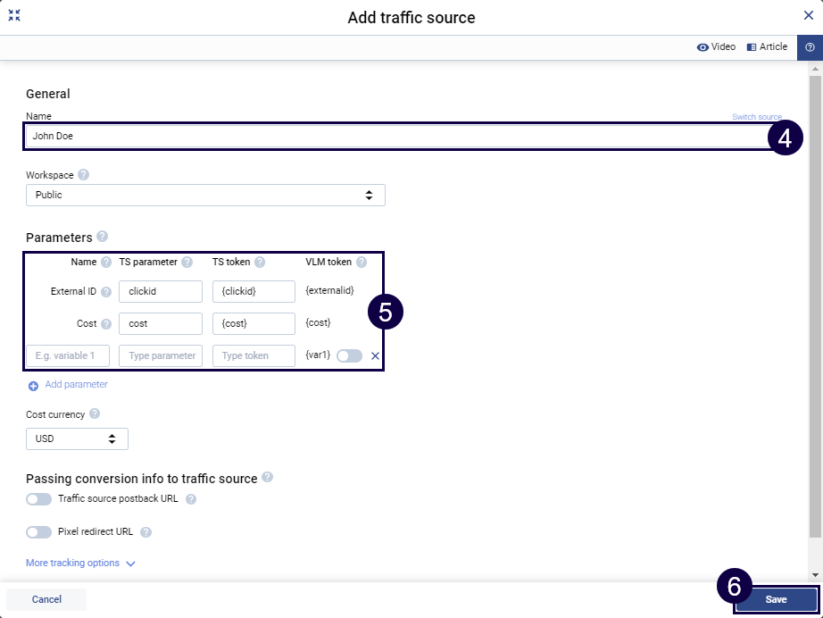Image resolution: width=823 pixels, height=618 pixels.
Task: Remove the var1 parameter row with X
Action: (375, 355)
